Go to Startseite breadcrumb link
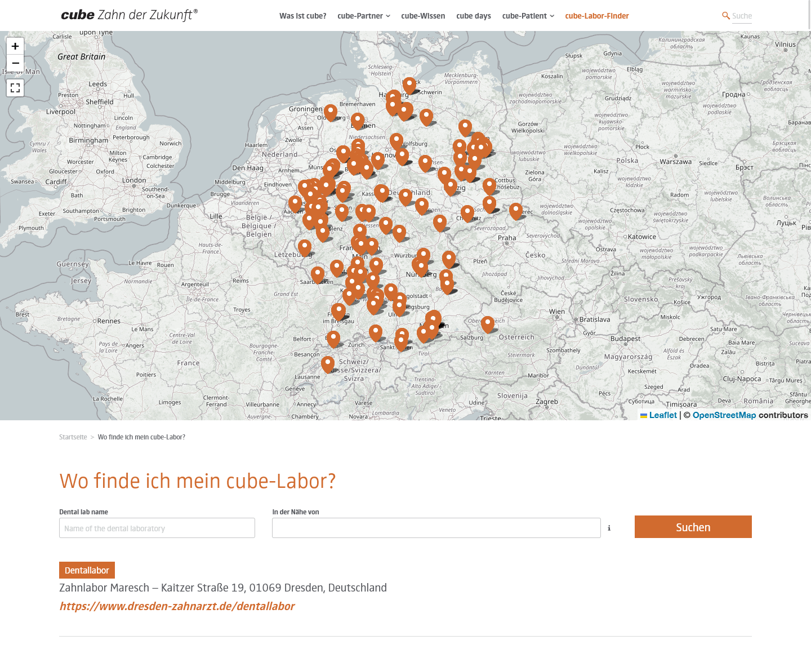 coord(73,437)
